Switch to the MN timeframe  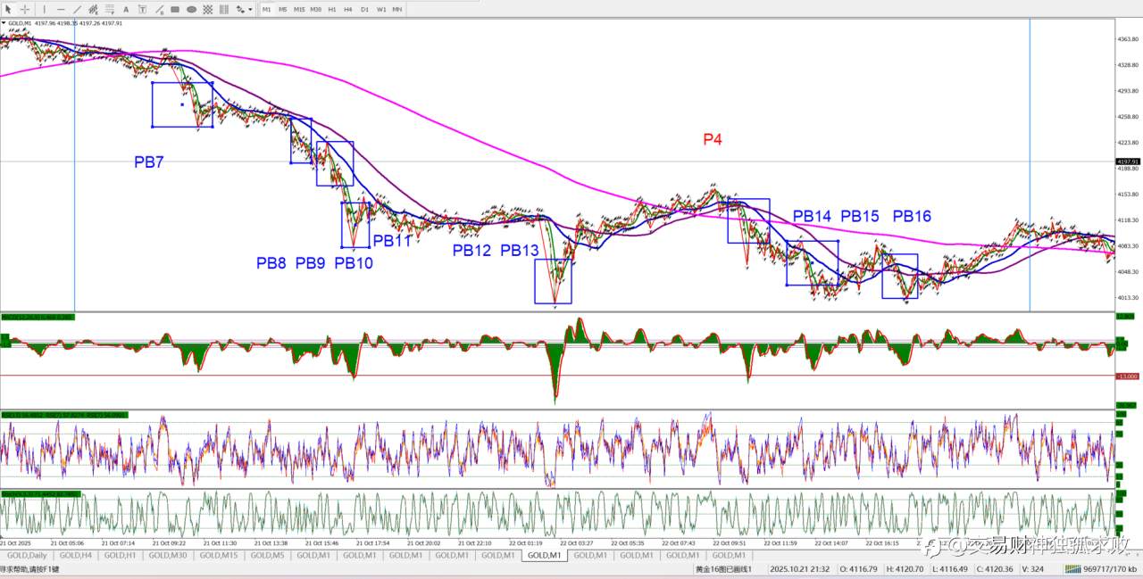click(397, 9)
